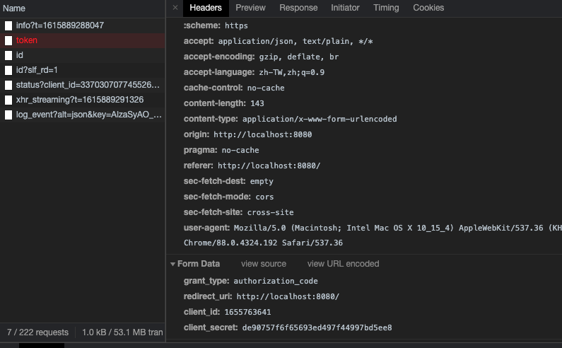Switch to the Preview tab

point(250,8)
